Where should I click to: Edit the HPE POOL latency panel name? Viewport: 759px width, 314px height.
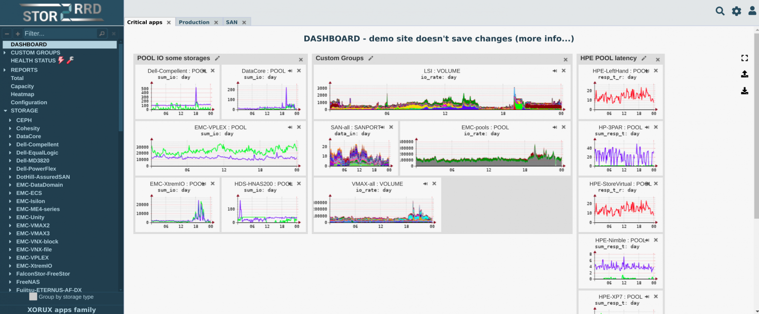[643, 58]
